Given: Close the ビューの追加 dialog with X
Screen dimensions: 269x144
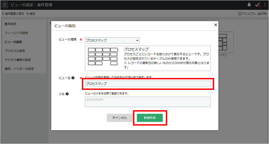Looking at the screenshot, I should coord(216,25).
